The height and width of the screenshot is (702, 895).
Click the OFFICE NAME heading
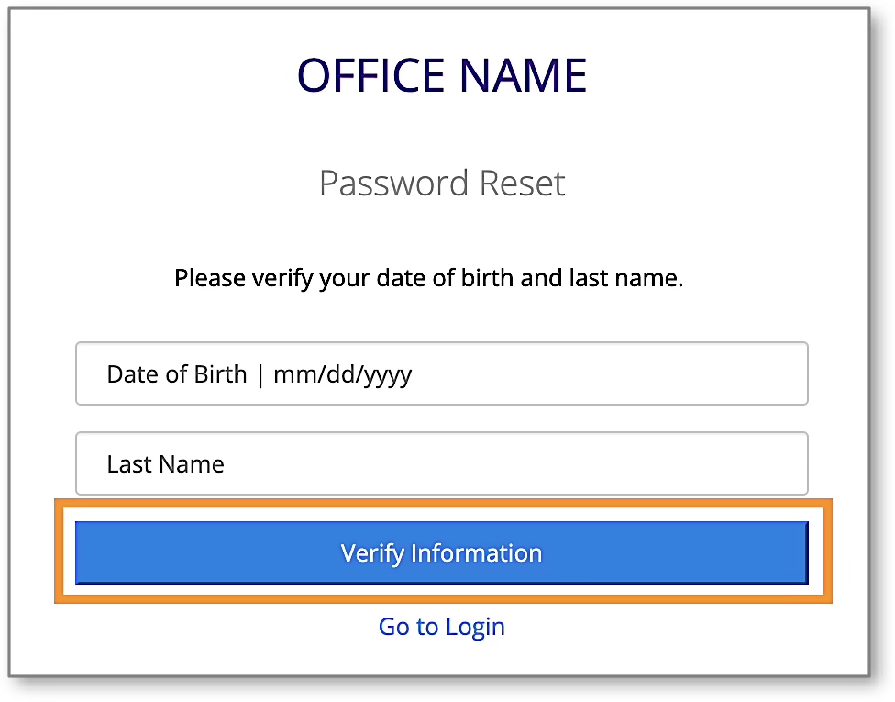coord(441,75)
